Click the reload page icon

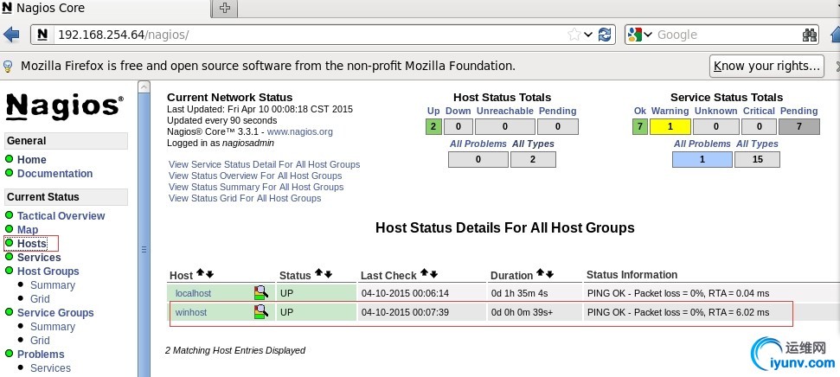[x=606, y=35]
